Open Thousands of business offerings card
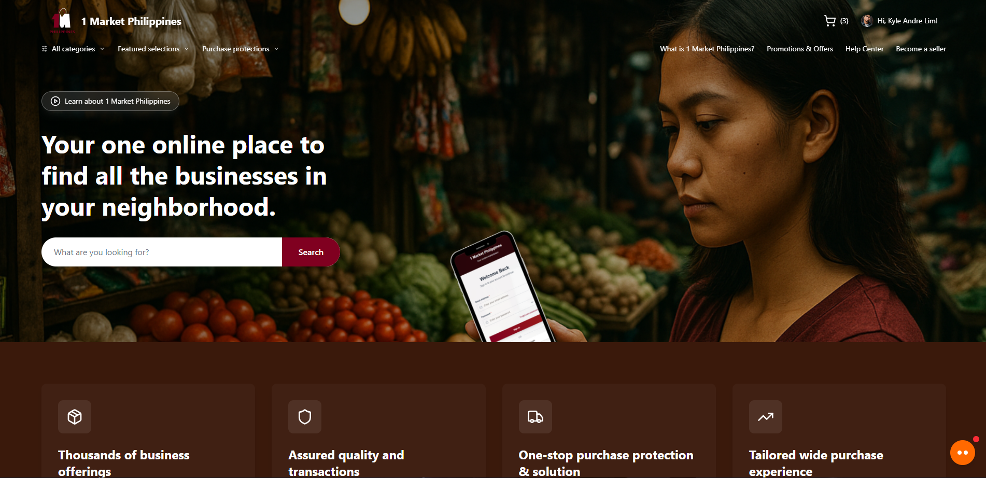This screenshot has width=986, height=478. point(148,431)
